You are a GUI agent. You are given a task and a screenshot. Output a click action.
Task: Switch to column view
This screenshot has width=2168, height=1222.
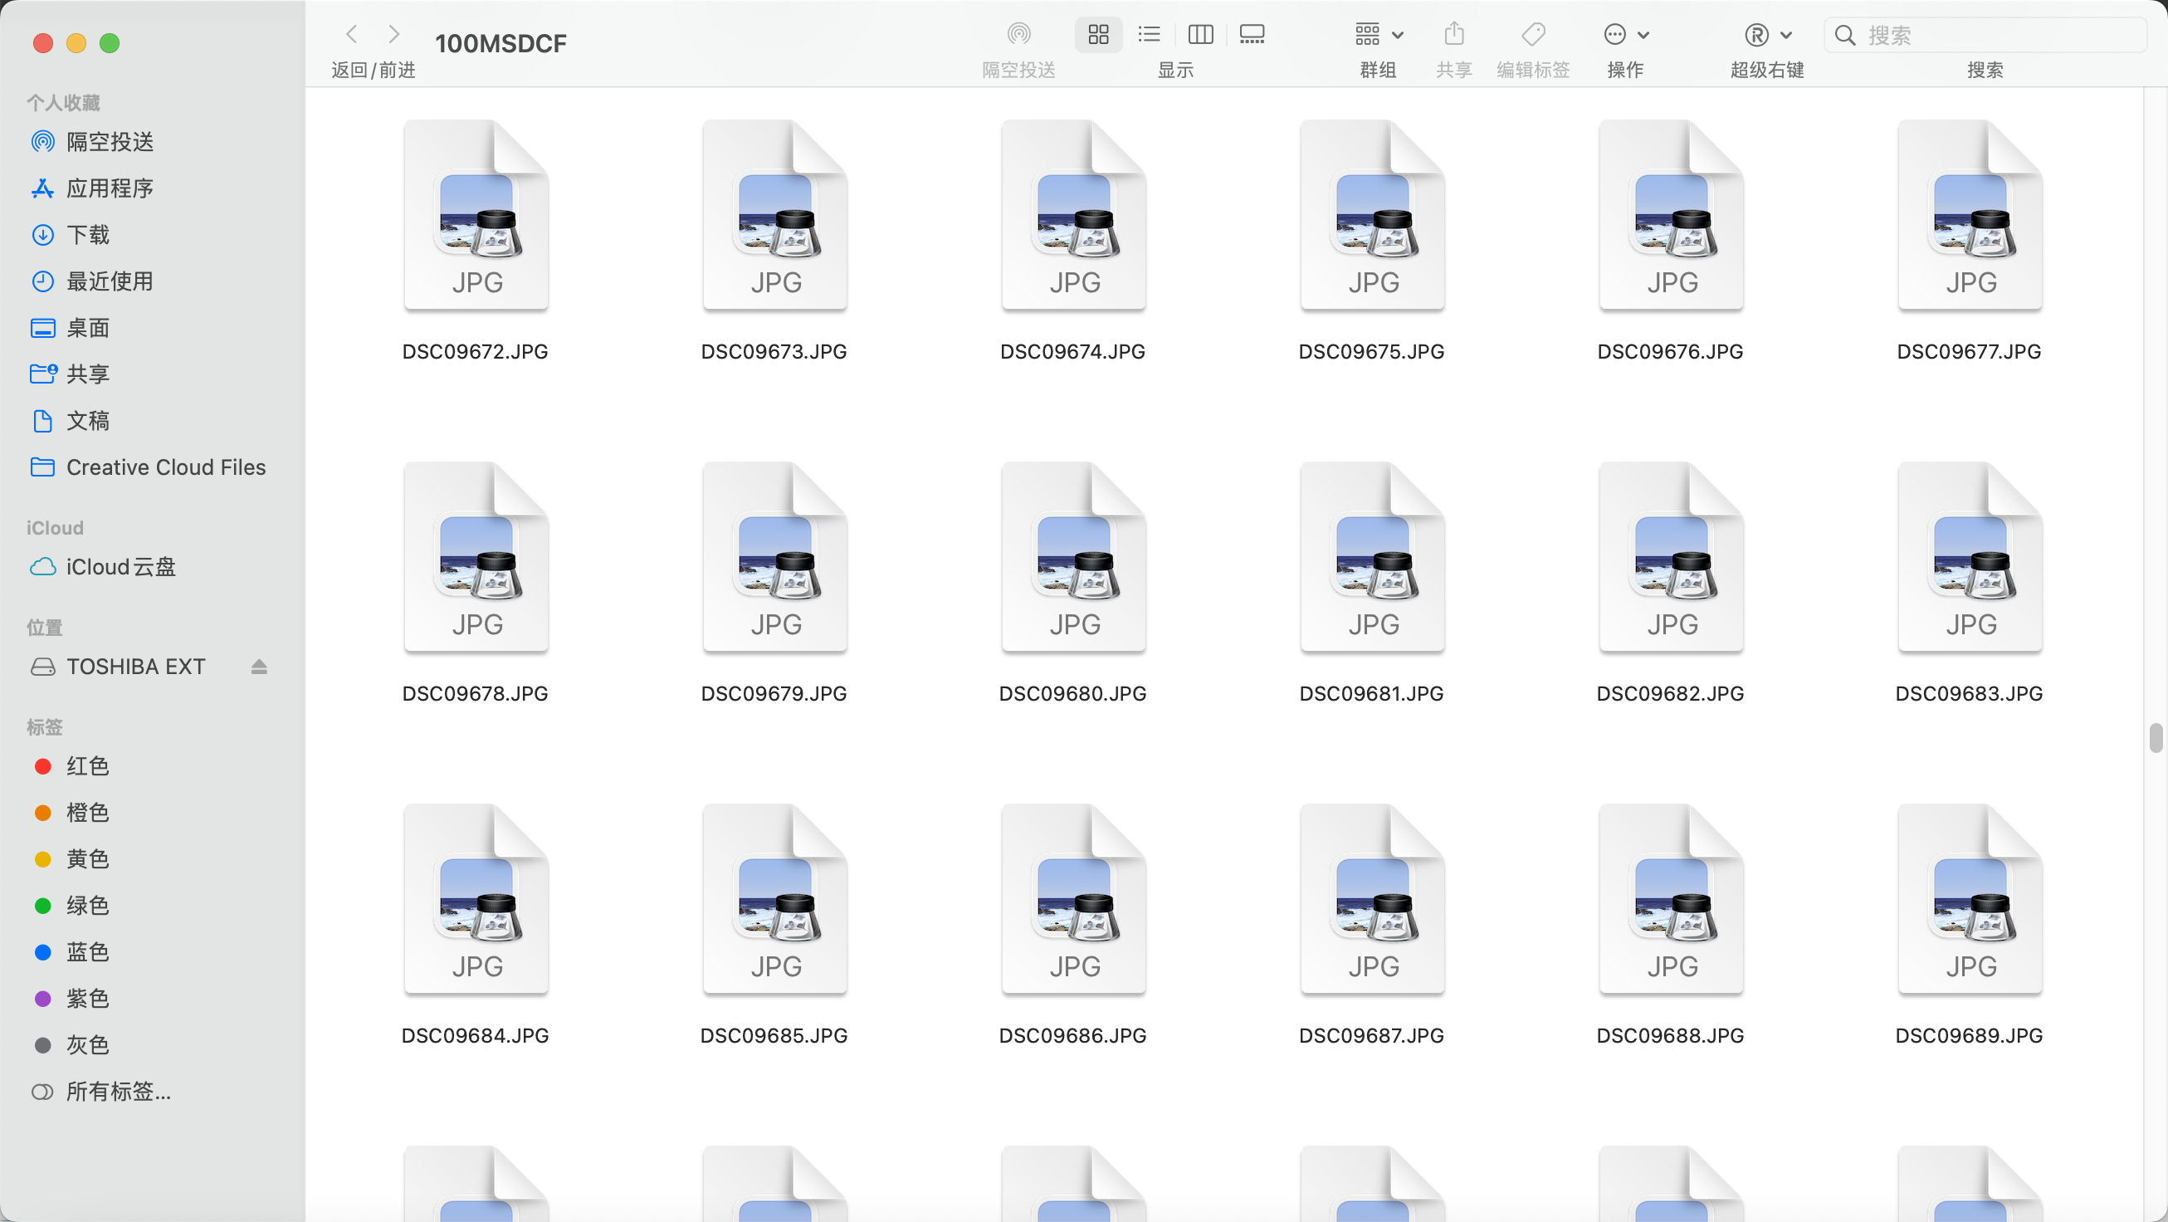pyautogui.click(x=1200, y=35)
